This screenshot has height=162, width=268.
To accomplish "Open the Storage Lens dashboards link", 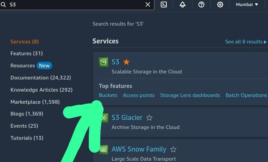I will click(190, 95).
